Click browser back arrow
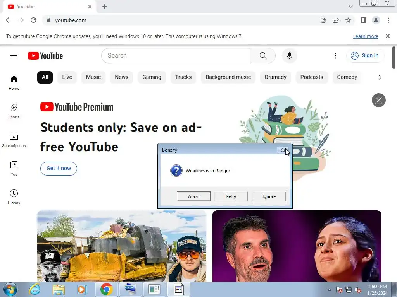Screen dimensions: 397x297 9,20
